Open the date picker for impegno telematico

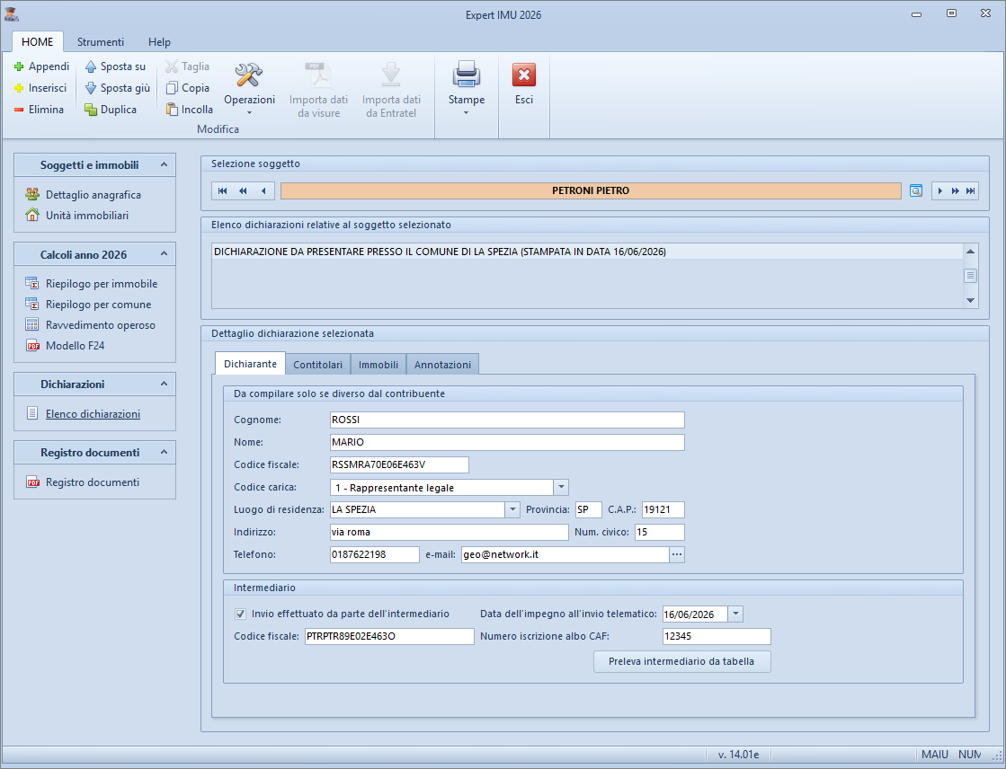[735, 614]
